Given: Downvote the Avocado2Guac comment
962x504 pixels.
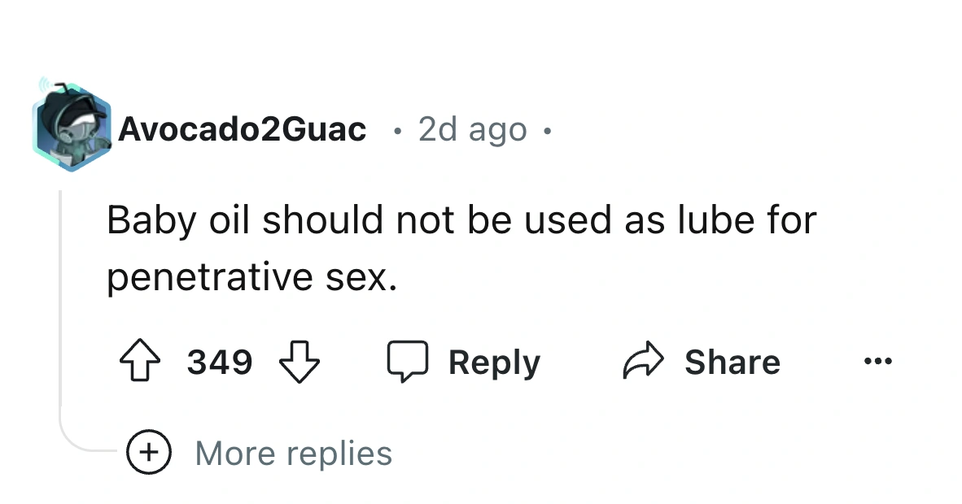Looking at the screenshot, I should 300,362.
